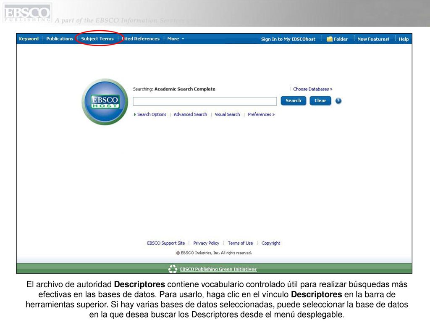Open the Publications menu item
The width and height of the screenshot is (430, 323).
pos(60,39)
